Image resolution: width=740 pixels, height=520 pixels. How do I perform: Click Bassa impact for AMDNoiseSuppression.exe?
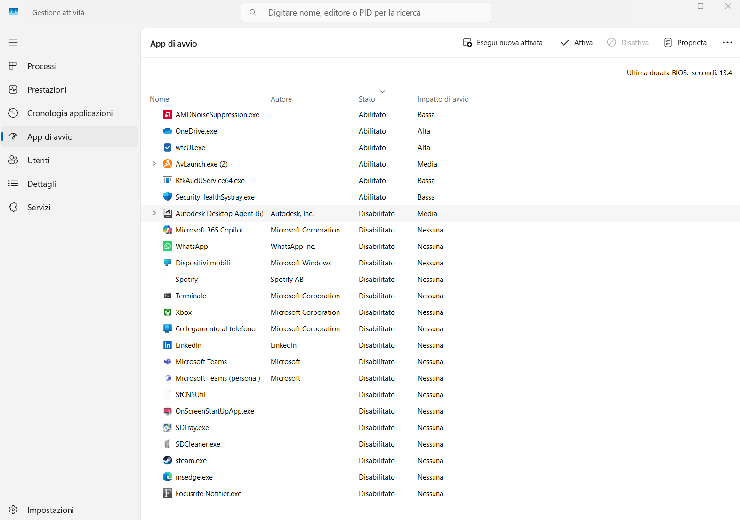[426, 115]
